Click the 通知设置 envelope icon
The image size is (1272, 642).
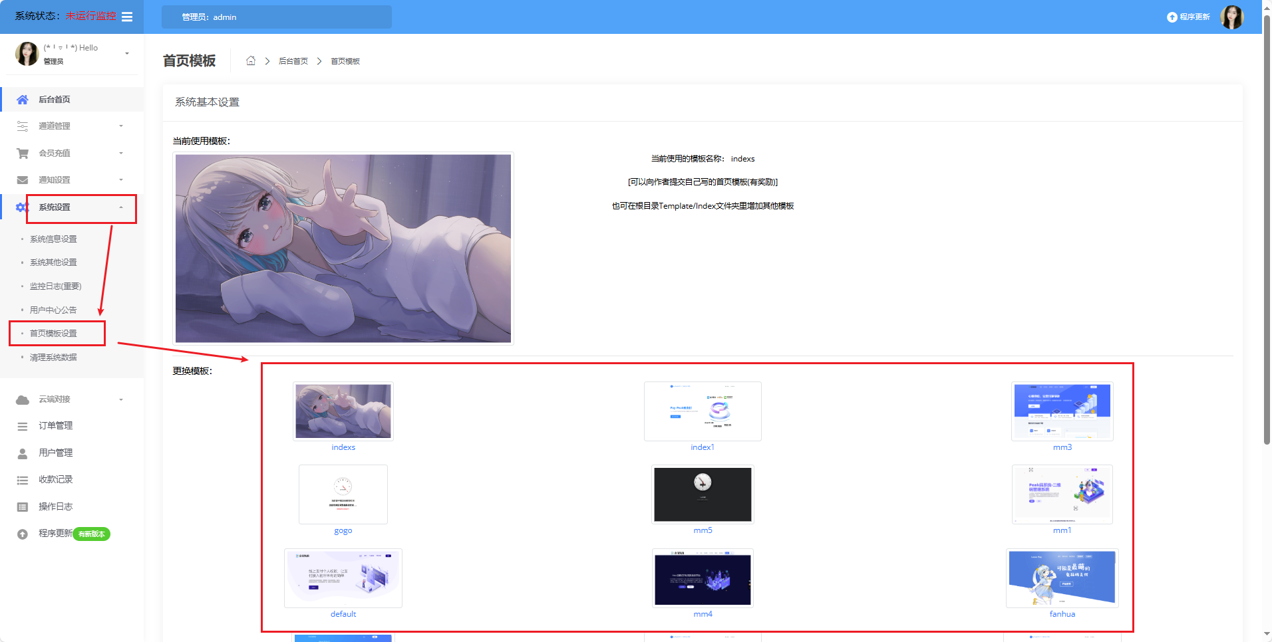[x=23, y=180]
